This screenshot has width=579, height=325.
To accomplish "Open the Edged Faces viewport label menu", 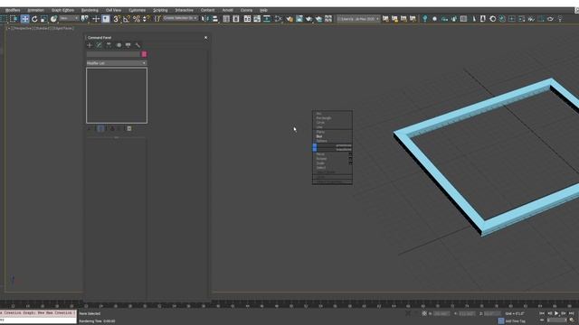I will pos(62,28).
